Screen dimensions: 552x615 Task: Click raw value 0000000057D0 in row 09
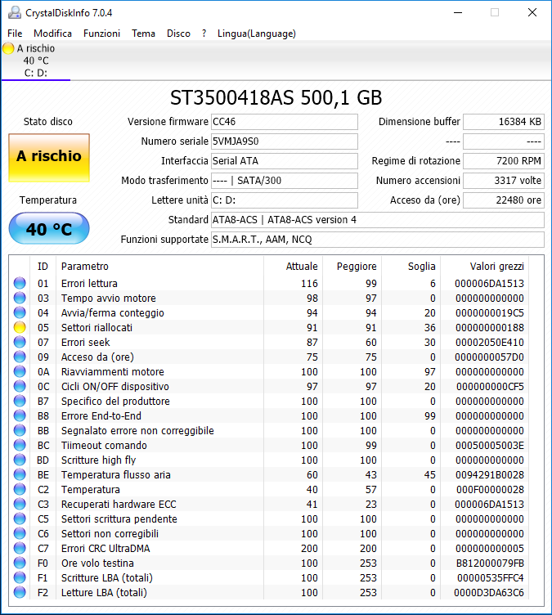click(x=489, y=357)
